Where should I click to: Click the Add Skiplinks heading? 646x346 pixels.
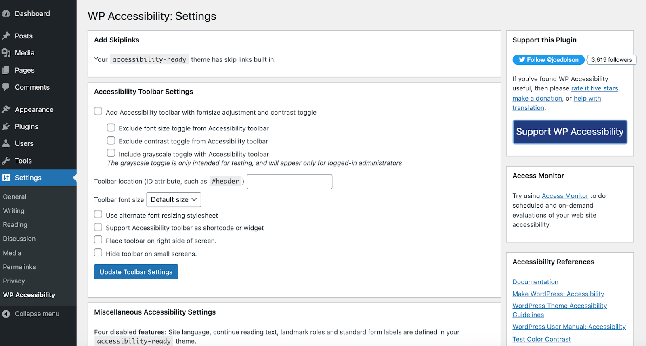pyautogui.click(x=117, y=40)
